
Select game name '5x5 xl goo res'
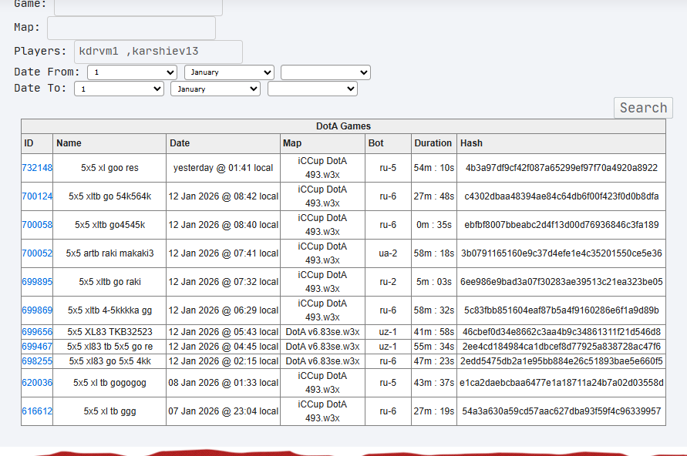(109, 168)
